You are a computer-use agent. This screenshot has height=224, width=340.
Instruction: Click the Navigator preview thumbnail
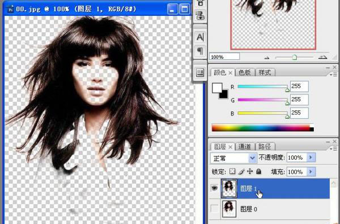click(273, 24)
